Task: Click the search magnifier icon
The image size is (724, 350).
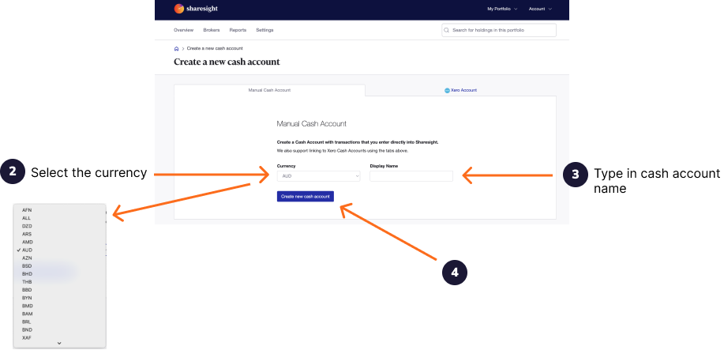Action: tap(447, 30)
